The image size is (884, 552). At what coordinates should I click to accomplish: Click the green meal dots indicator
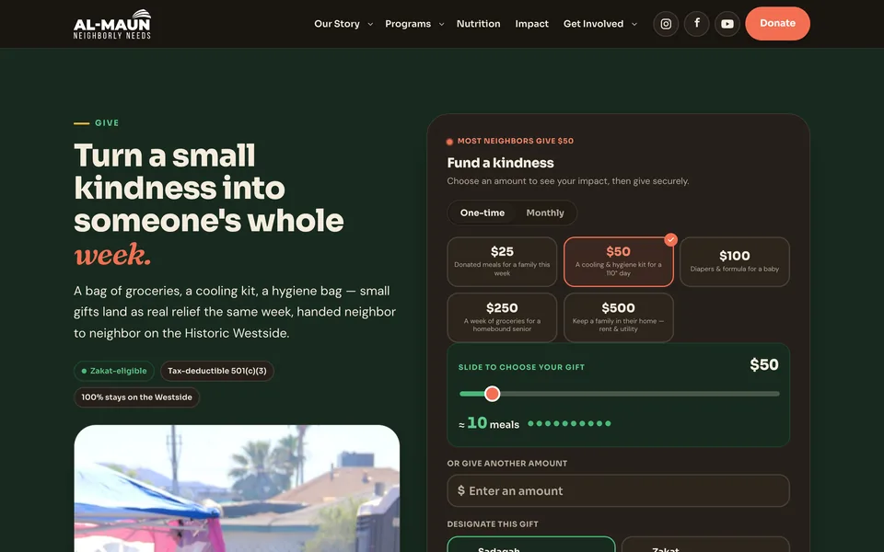(x=569, y=423)
